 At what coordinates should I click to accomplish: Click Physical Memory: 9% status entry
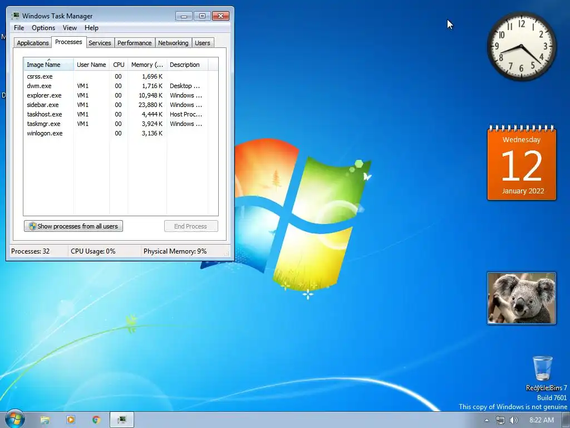(x=175, y=251)
